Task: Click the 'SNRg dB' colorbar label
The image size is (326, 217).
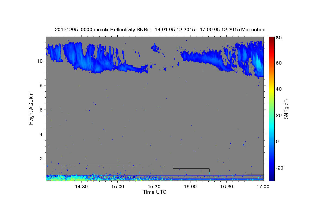Action: click(286, 109)
